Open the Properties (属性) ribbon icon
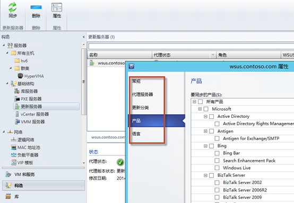Image resolution: width=294 pixels, height=203 pixels. pyautogui.click(x=57, y=7)
